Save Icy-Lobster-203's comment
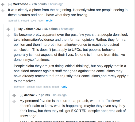Screen dimensions: 135x122 click(39, 87)
